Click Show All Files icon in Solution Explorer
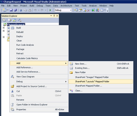 [x=10, y=20]
